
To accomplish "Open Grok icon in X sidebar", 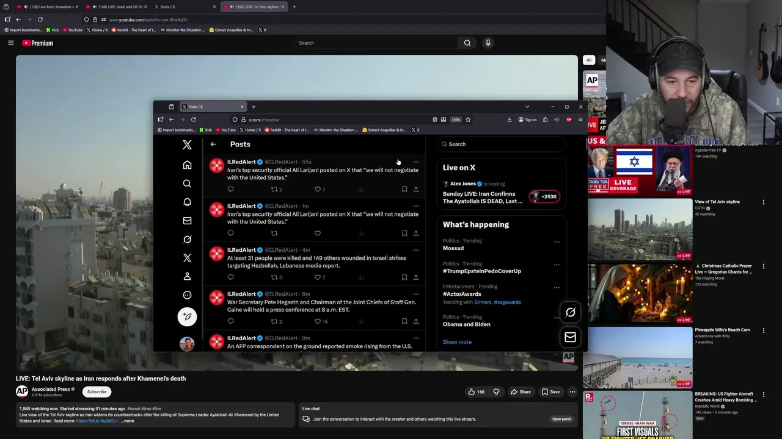I will tap(187, 239).
